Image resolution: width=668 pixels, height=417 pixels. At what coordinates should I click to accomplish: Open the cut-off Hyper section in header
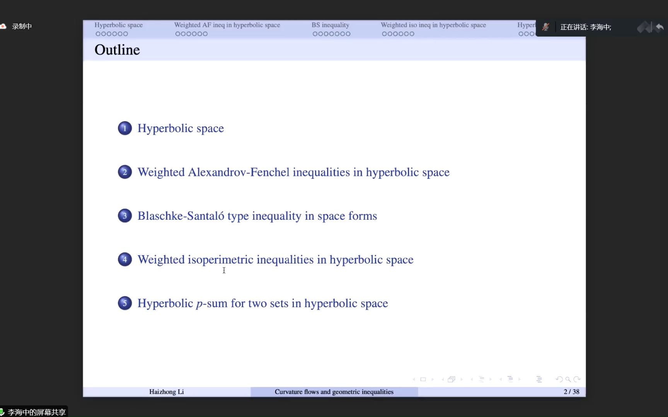(527, 25)
